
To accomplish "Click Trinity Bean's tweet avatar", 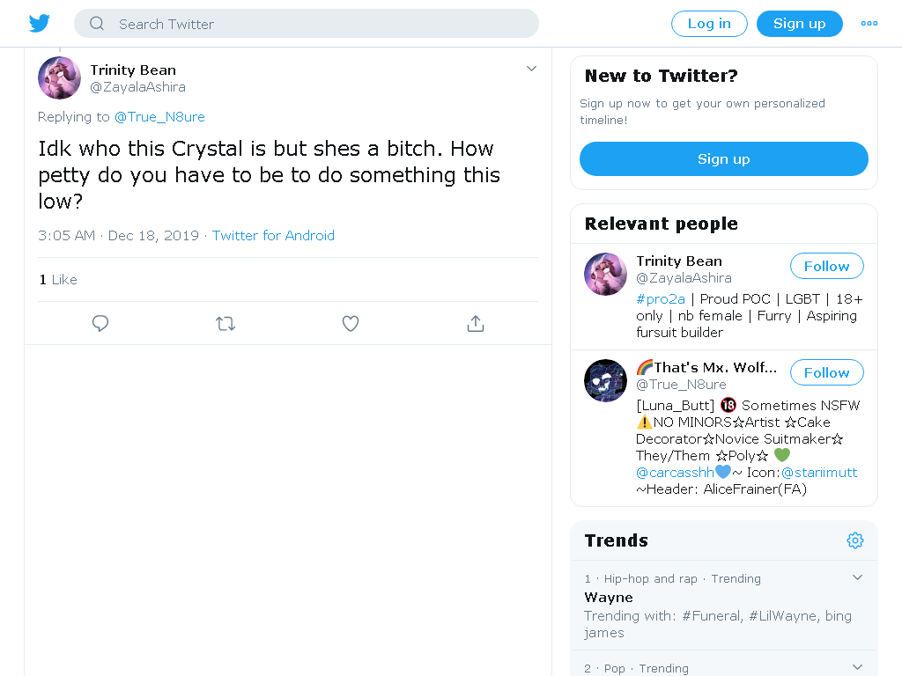I will pyautogui.click(x=59, y=77).
